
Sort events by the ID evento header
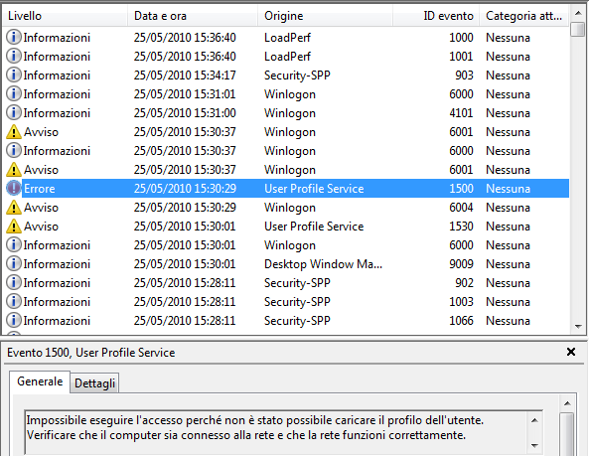coord(436,16)
